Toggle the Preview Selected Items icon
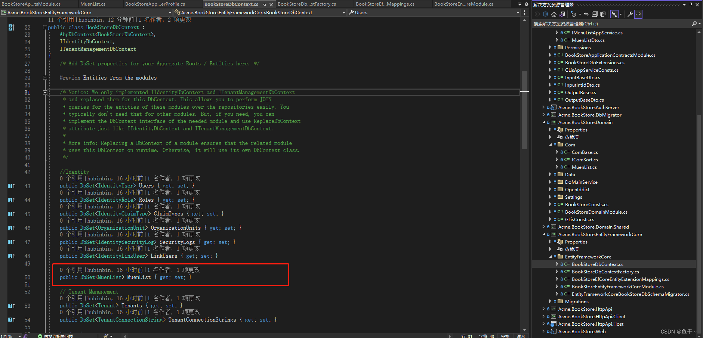Image resolution: width=703 pixels, height=338 pixels. (x=638, y=14)
